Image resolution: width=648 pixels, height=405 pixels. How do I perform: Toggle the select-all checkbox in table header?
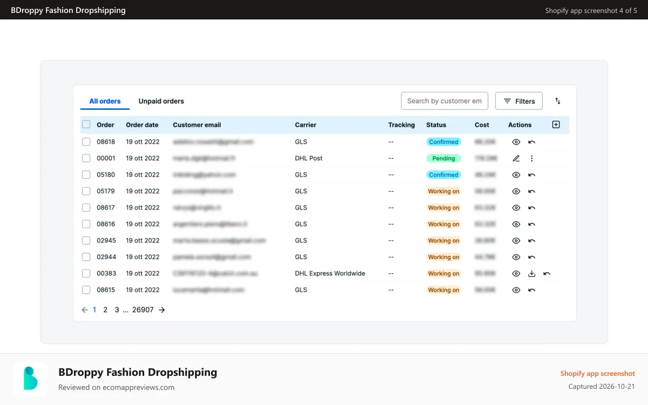(x=86, y=125)
